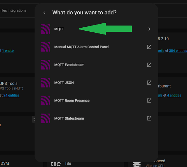Select Manual MQTT Alarm Control Panel entry
The width and height of the screenshot is (187, 167).
coord(96,47)
